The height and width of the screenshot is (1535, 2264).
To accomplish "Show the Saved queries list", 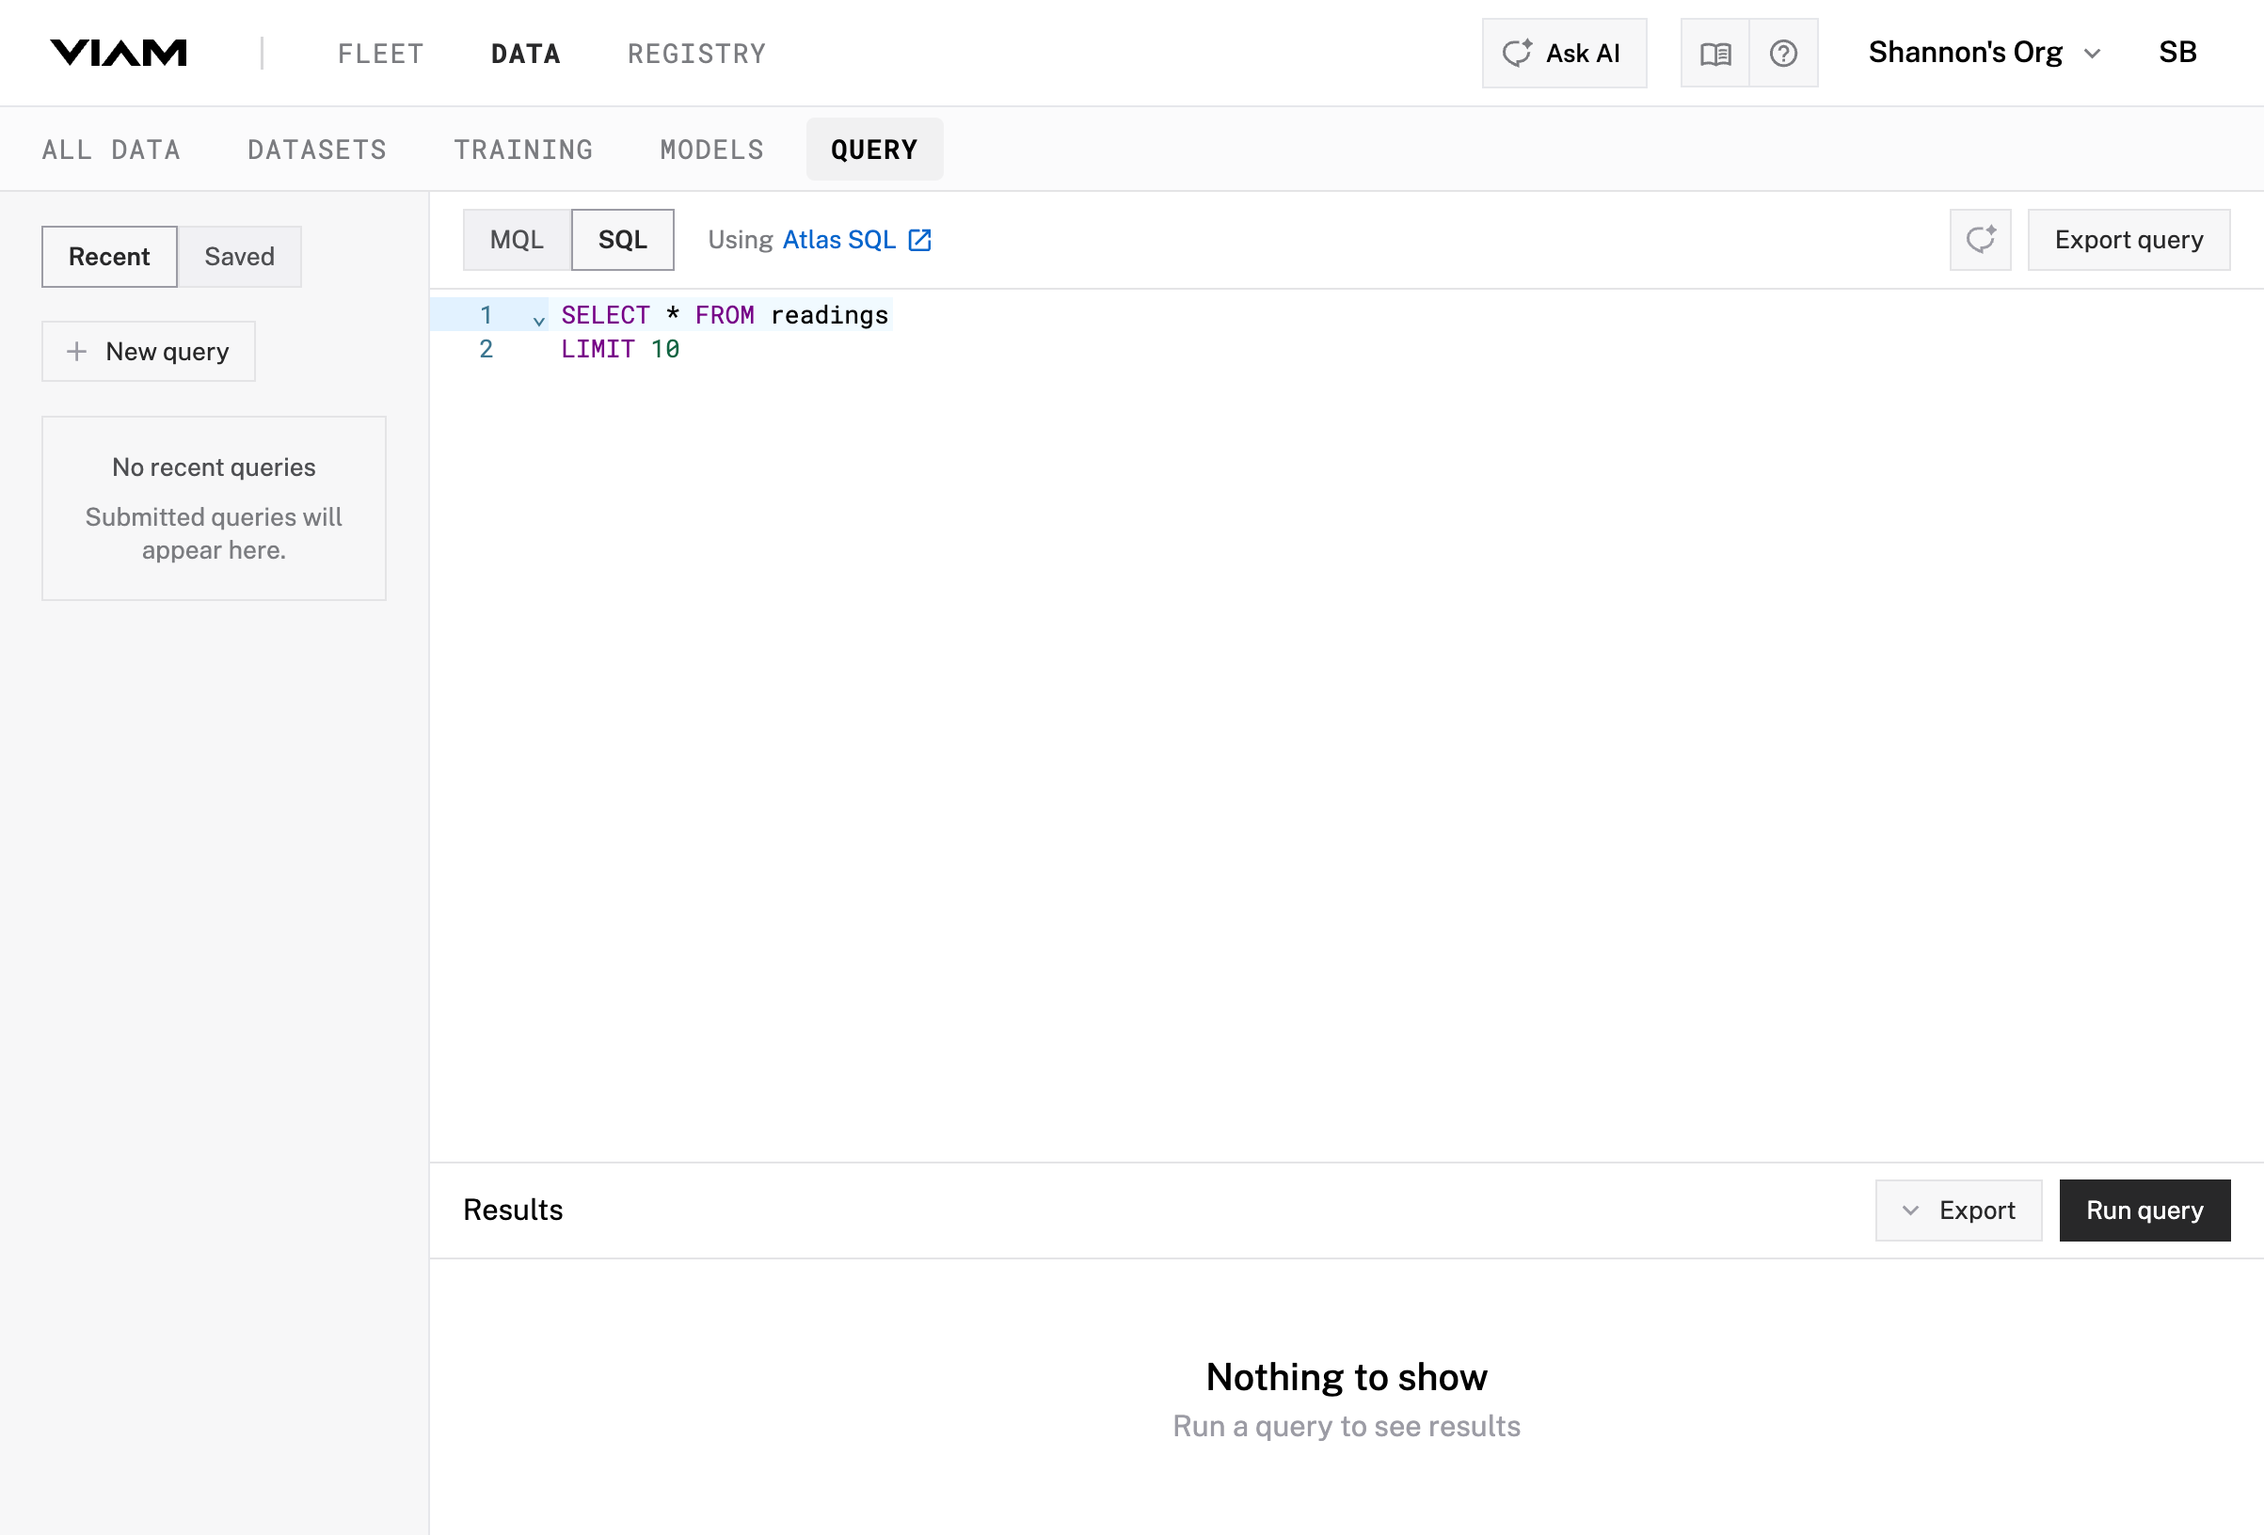I will [239, 257].
